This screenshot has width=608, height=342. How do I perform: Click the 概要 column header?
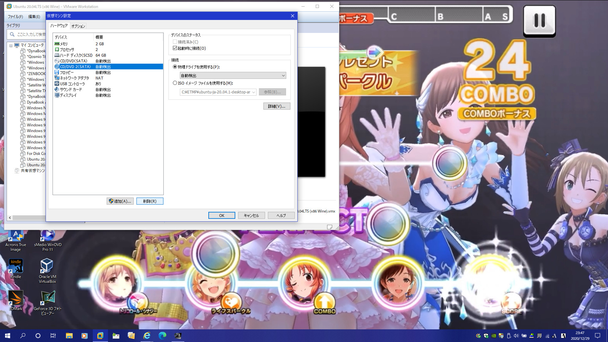coord(128,37)
